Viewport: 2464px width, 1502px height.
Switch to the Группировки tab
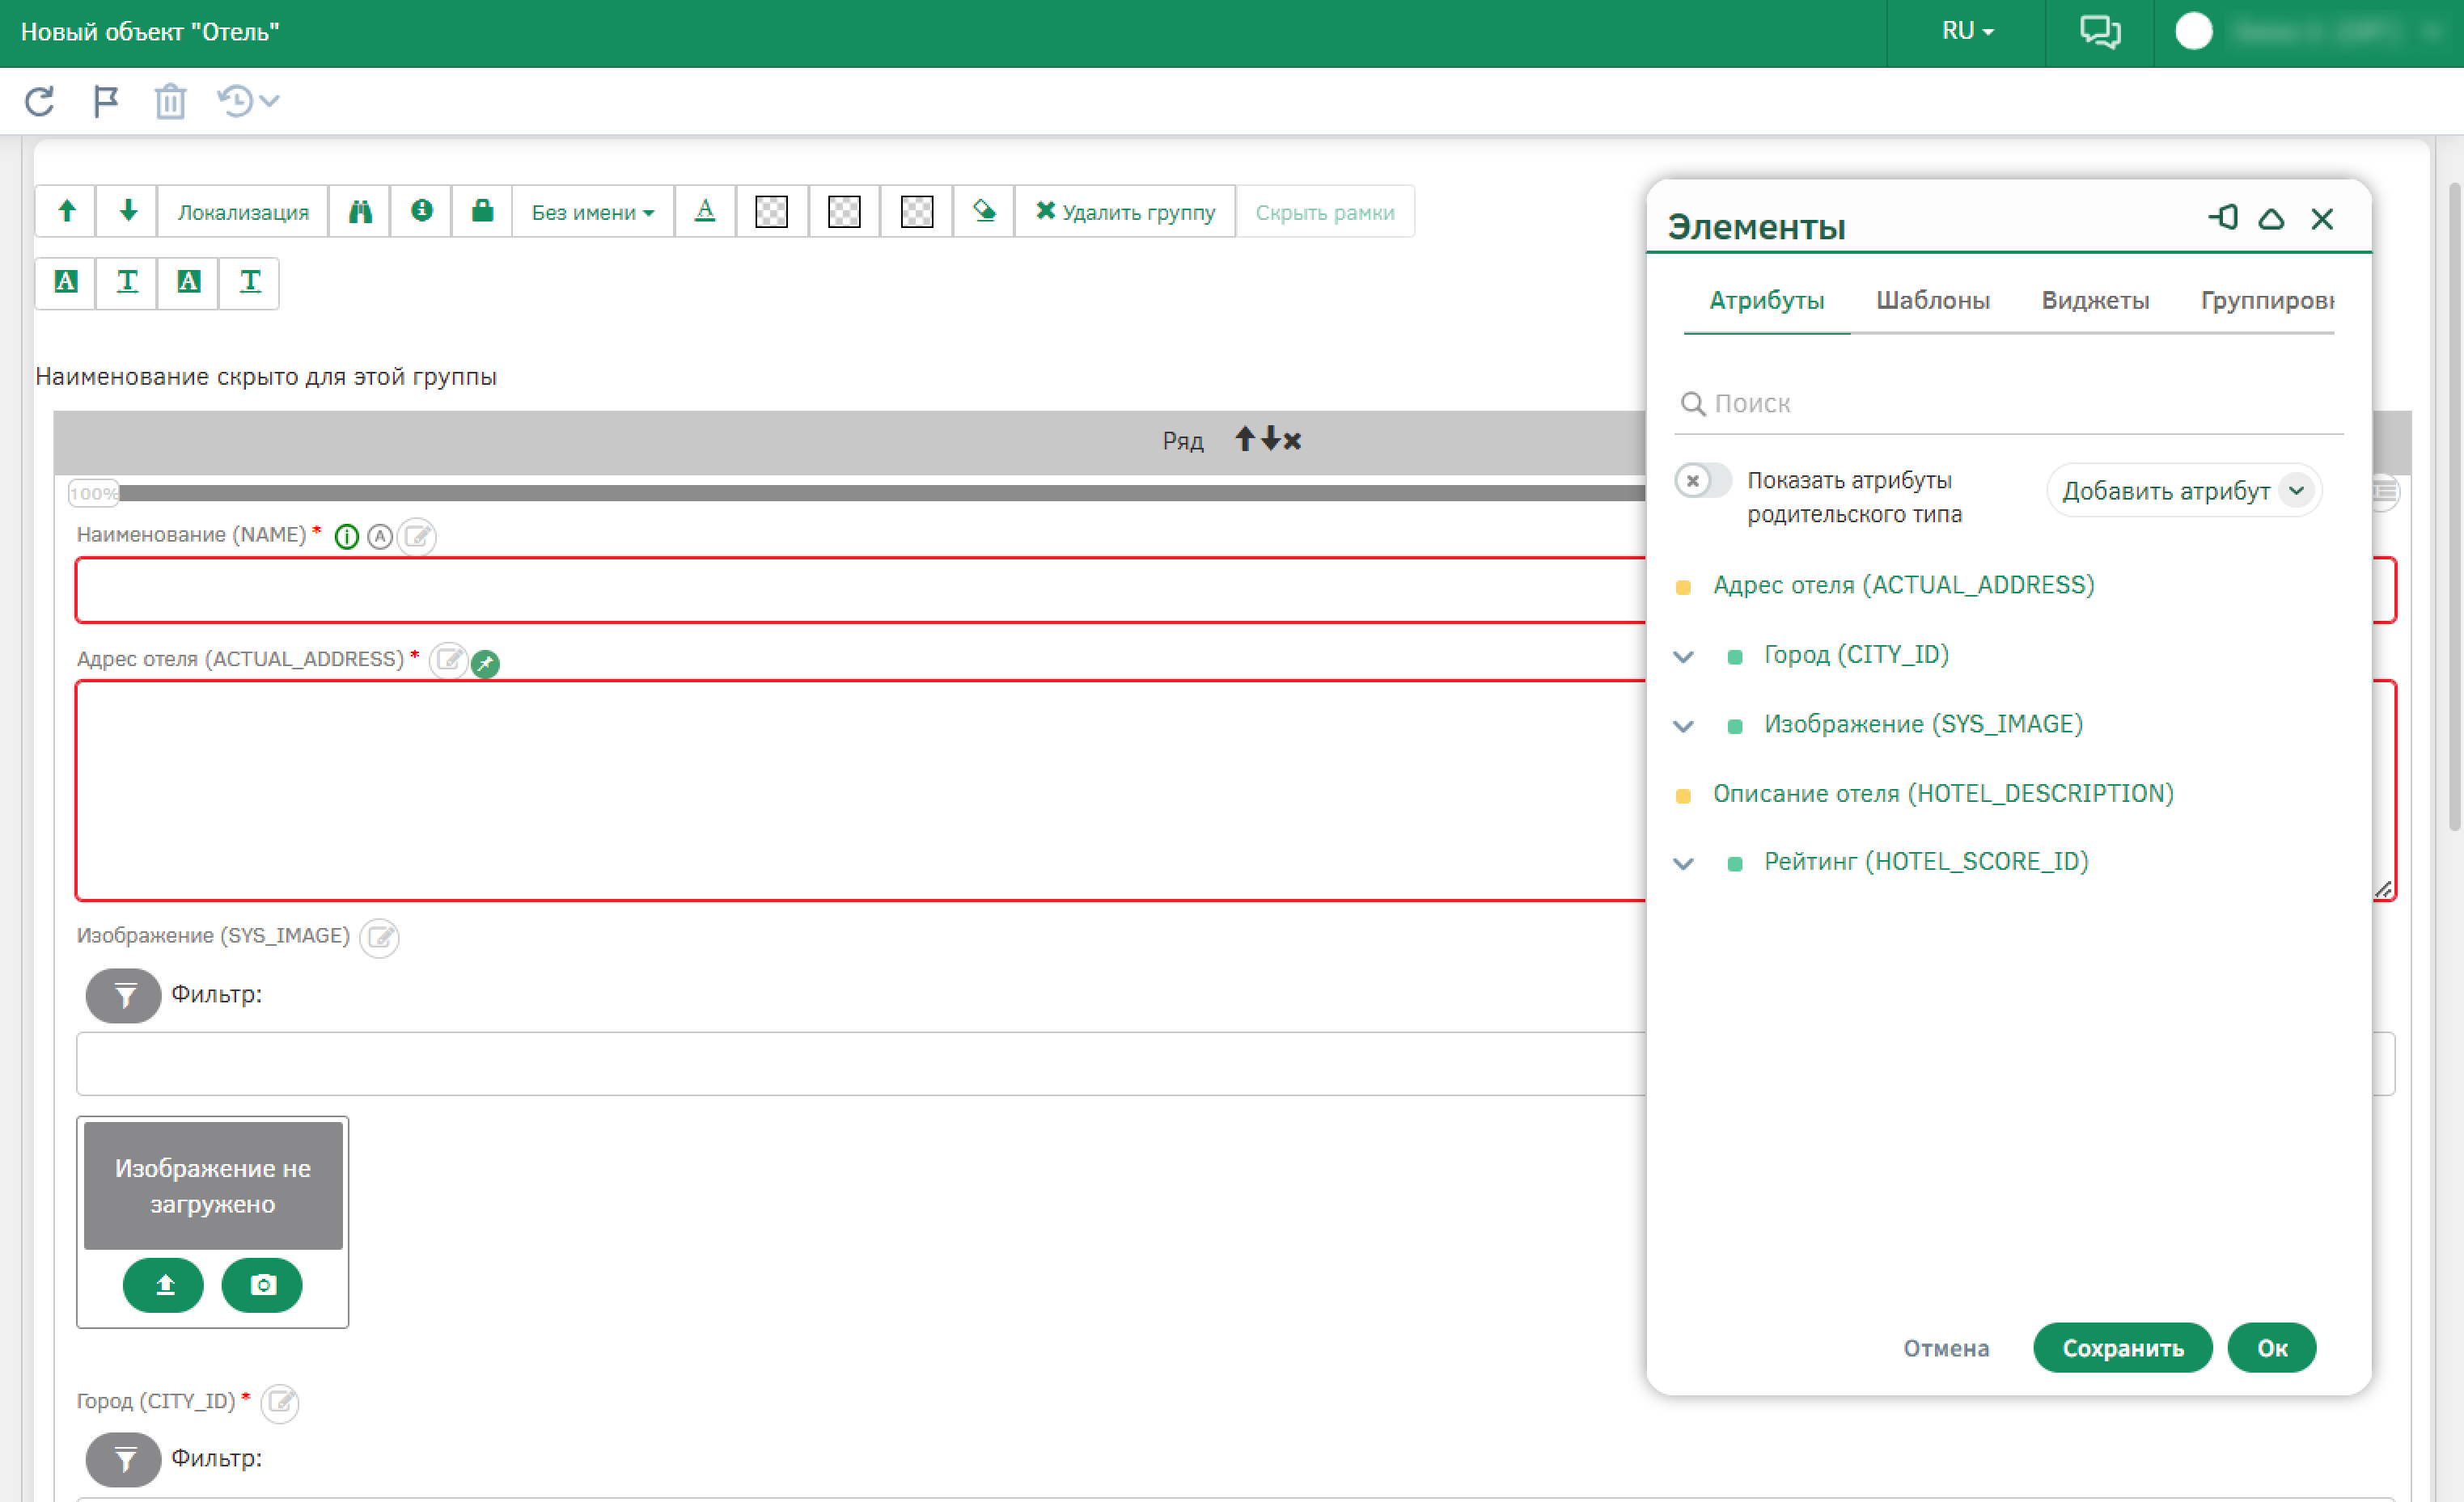point(2267,300)
